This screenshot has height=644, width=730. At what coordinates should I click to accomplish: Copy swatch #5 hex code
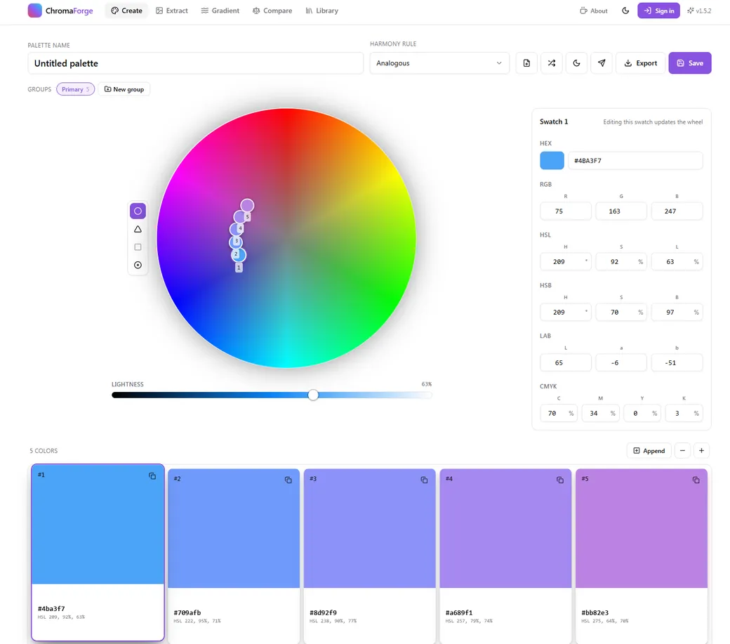[696, 480]
